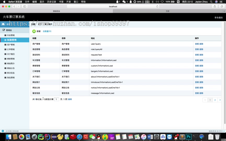The height and width of the screenshot is (141, 226).
Task: Open Trash in the dock
Action: coord(217,137)
